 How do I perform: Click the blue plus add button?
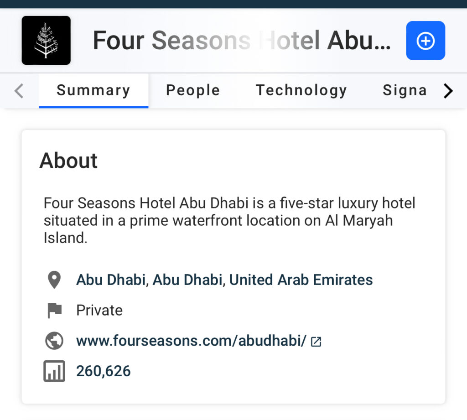(425, 41)
